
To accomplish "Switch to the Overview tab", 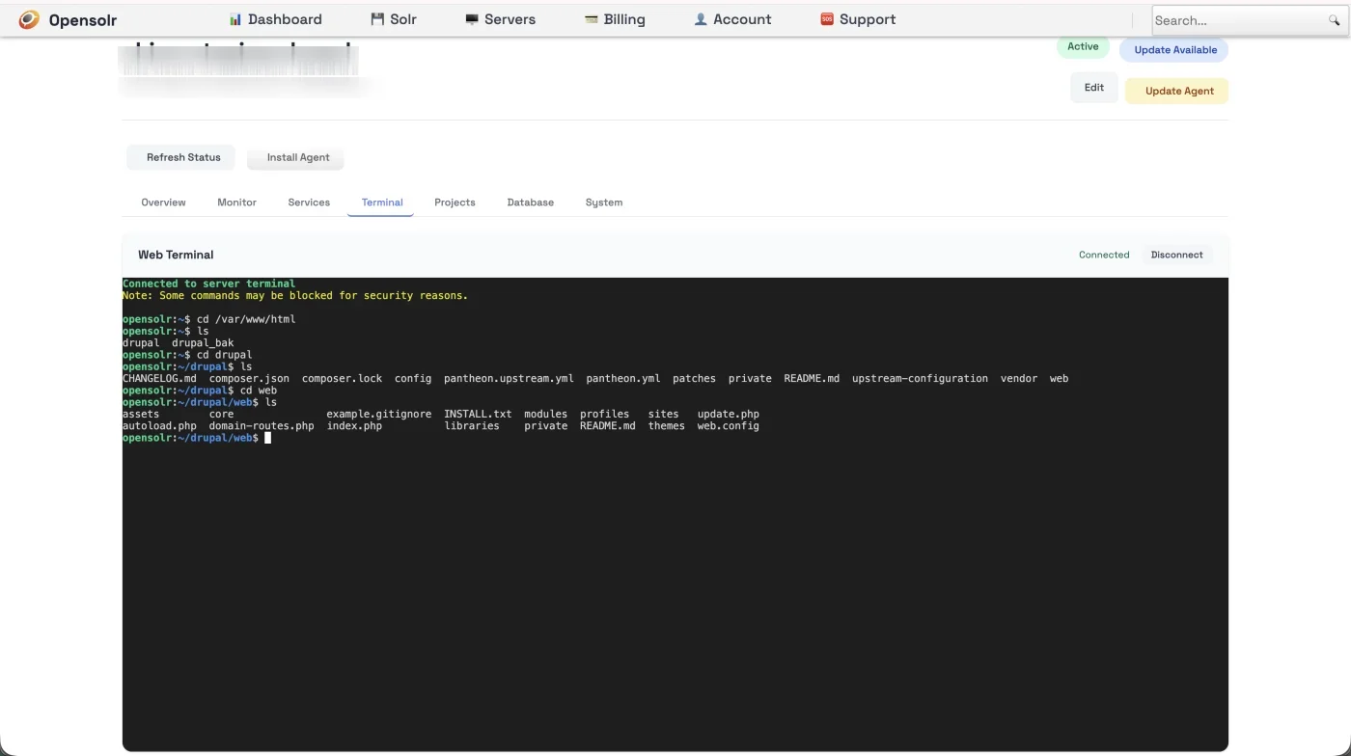I will [163, 202].
